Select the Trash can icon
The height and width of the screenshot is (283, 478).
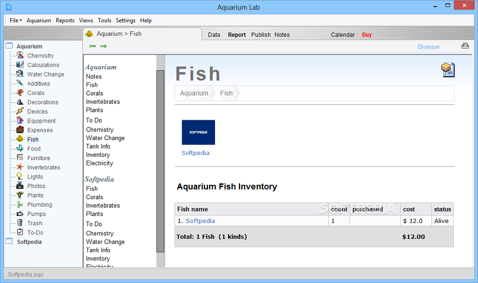[20, 223]
